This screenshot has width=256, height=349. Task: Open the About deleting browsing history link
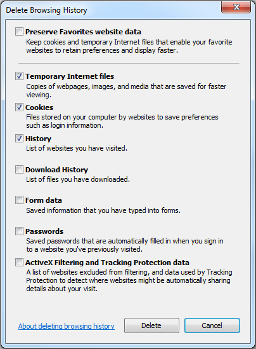(x=67, y=326)
